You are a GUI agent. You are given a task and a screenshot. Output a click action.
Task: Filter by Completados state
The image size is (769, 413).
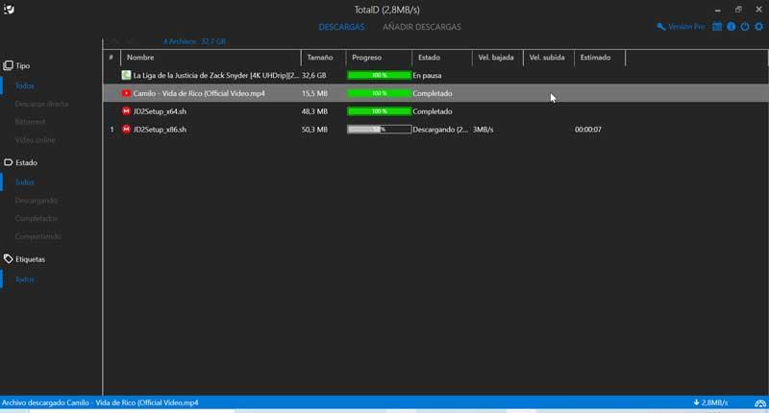[x=36, y=218]
